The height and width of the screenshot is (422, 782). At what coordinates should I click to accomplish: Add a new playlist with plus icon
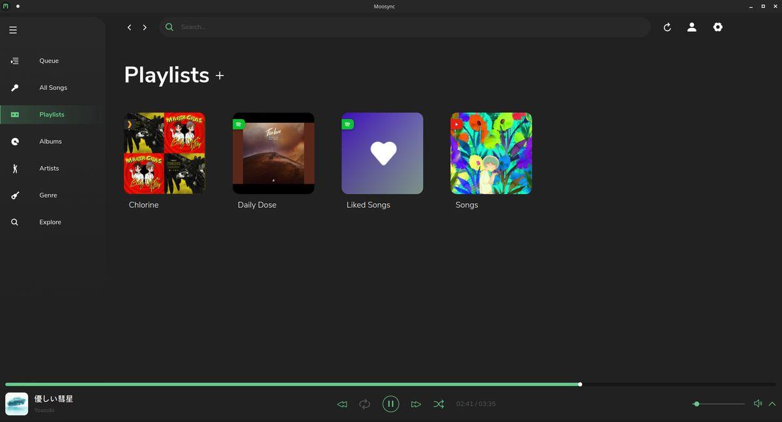(220, 76)
